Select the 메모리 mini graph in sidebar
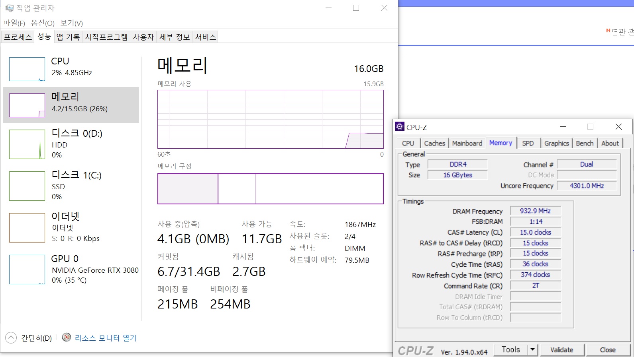 pos(27,105)
